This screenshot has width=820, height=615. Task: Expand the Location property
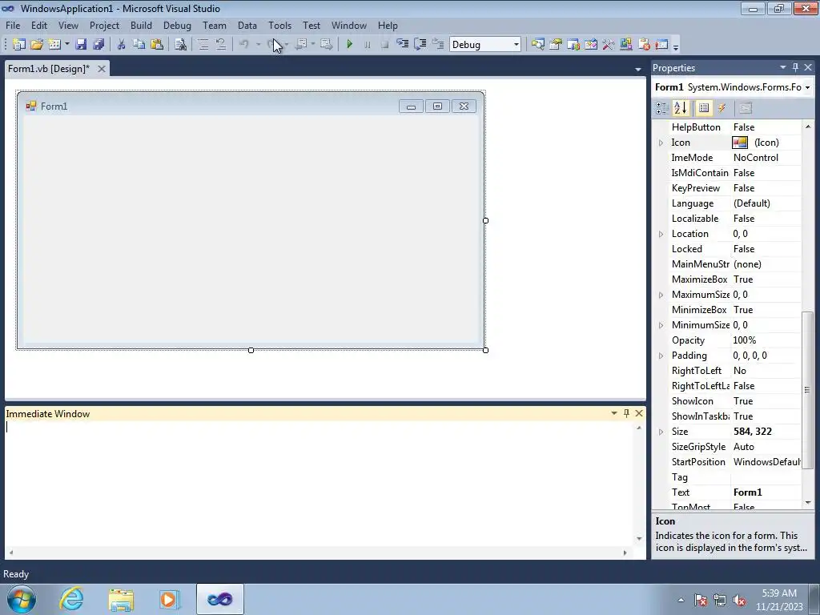[661, 234]
